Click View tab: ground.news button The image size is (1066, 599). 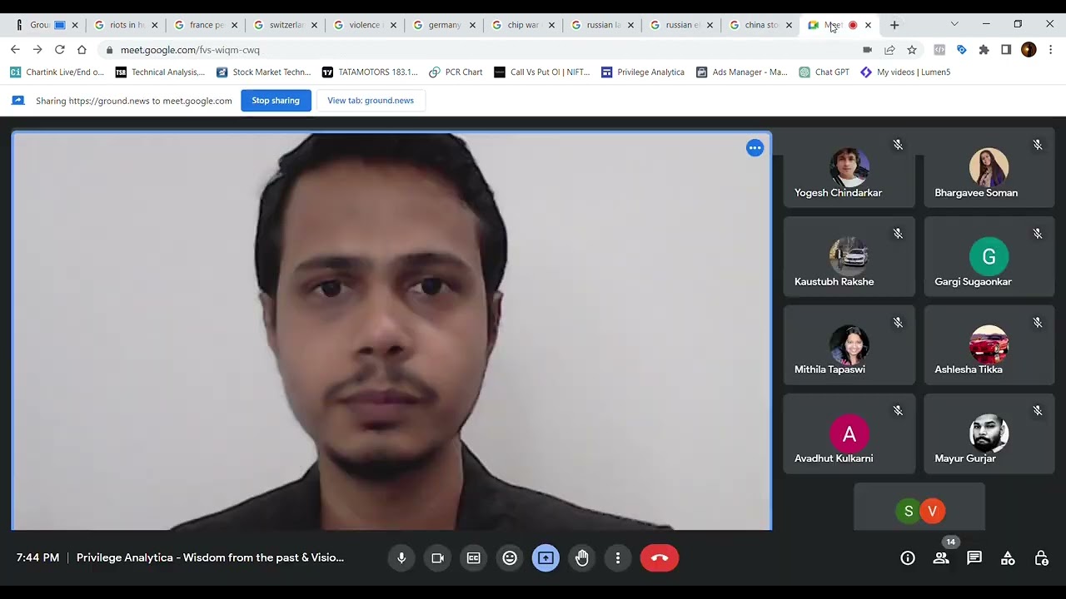pyautogui.click(x=371, y=101)
